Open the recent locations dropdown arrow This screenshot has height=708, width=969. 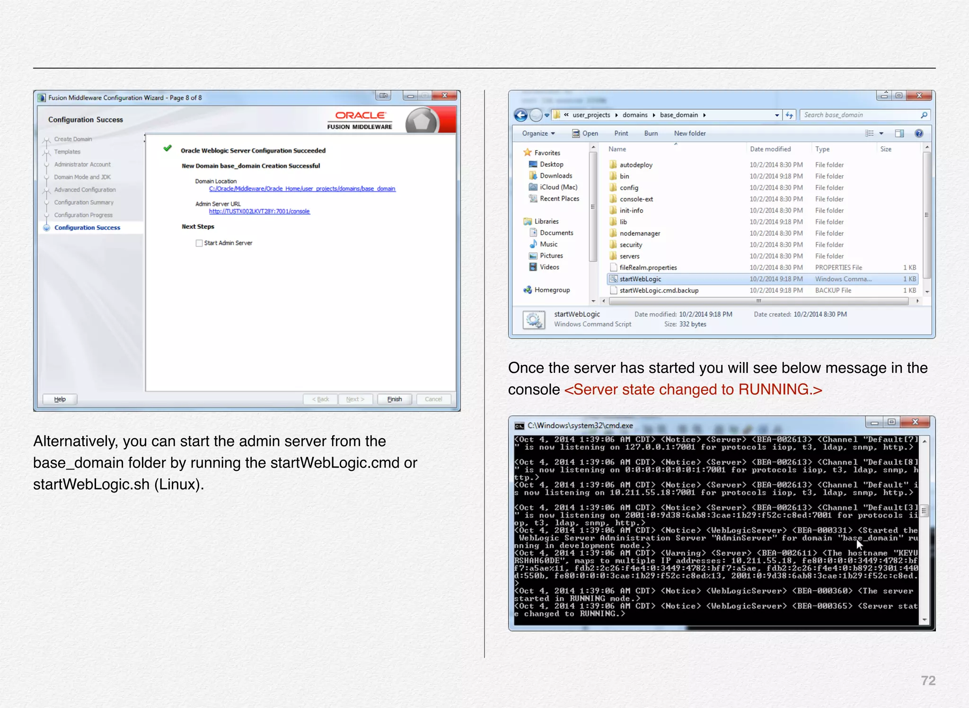point(547,115)
